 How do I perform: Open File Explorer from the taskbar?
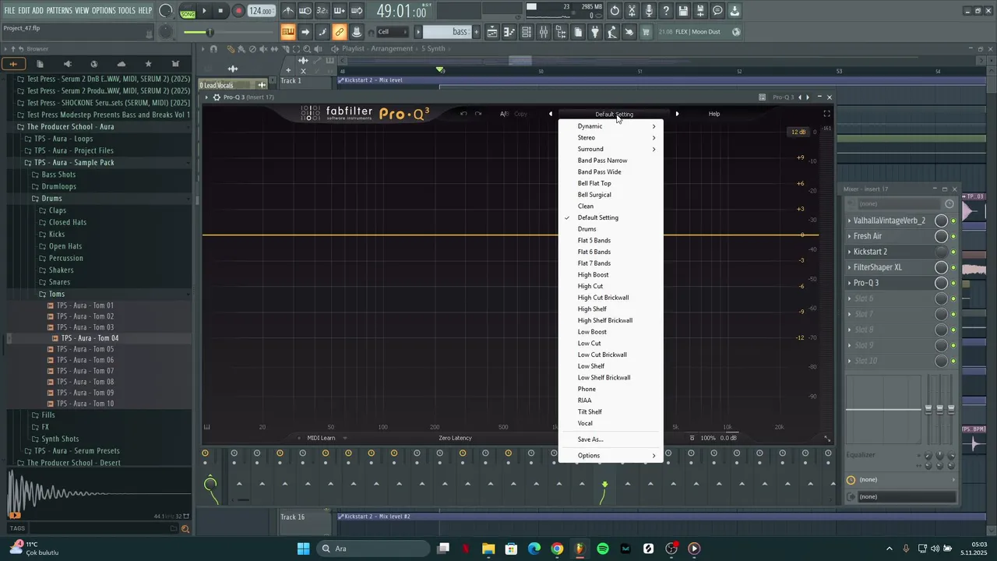pyautogui.click(x=488, y=549)
